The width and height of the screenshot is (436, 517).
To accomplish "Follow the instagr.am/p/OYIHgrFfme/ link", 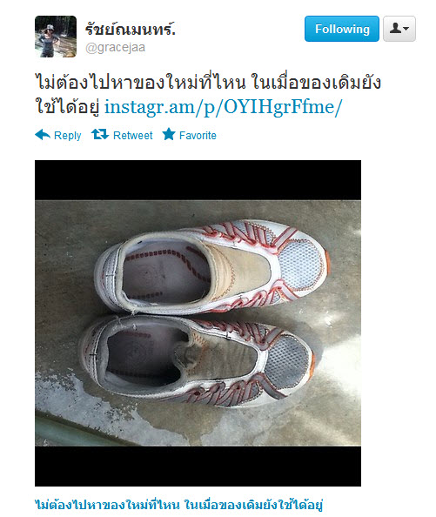I will click(x=224, y=106).
